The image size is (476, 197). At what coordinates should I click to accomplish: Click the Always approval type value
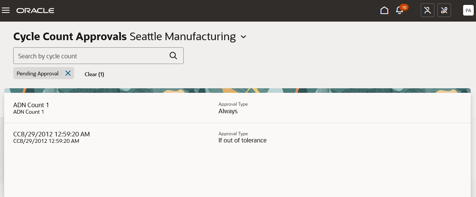point(228,111)
